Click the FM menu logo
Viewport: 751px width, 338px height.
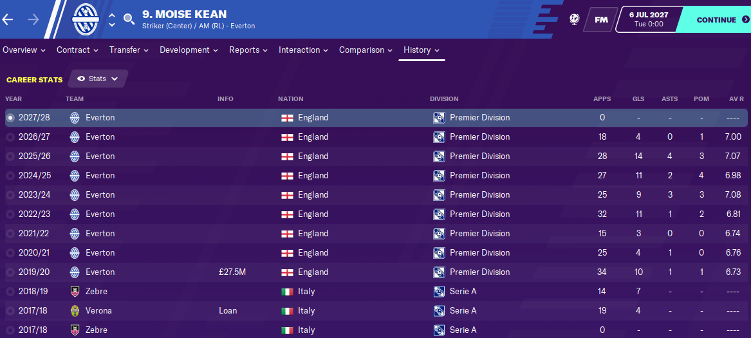tap(600, 19)
